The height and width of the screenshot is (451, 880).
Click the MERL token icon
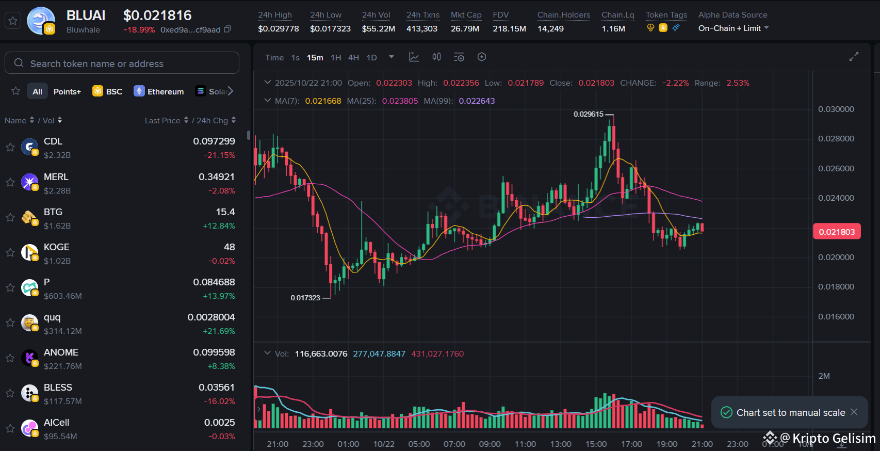[x=29, y=182]
